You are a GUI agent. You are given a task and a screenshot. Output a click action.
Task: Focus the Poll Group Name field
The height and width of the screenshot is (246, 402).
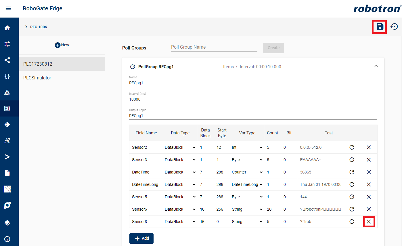tap(214, 47)
